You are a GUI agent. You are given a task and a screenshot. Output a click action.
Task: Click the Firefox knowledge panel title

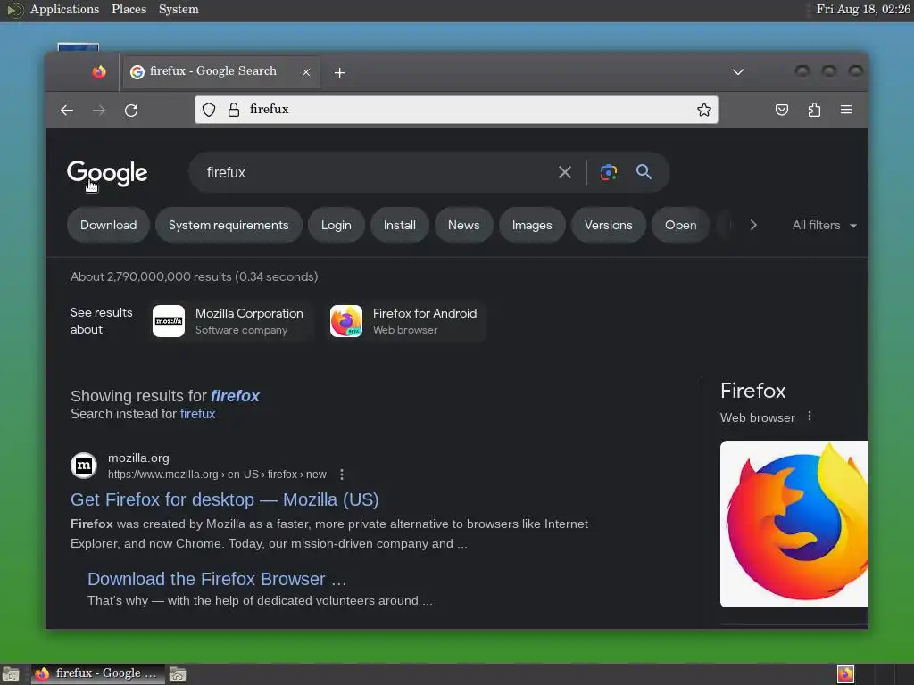[x=753, y=391]
